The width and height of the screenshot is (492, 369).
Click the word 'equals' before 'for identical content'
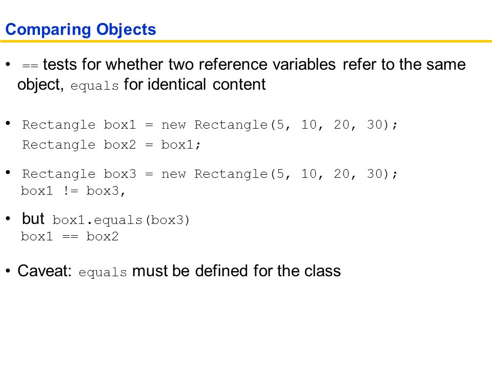[94, 86]
